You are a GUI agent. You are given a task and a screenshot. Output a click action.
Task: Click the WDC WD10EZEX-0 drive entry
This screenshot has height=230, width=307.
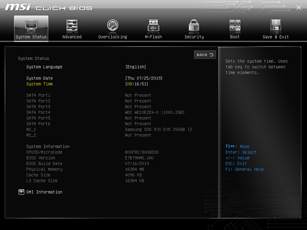pyautogui.click(x=155, y=112)
